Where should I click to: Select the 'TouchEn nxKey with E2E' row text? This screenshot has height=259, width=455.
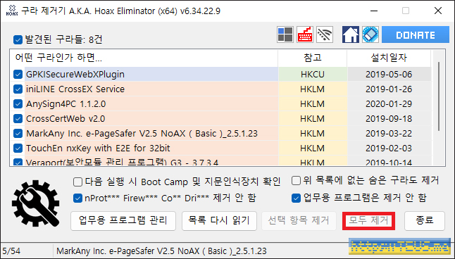[x=98, y=149]
